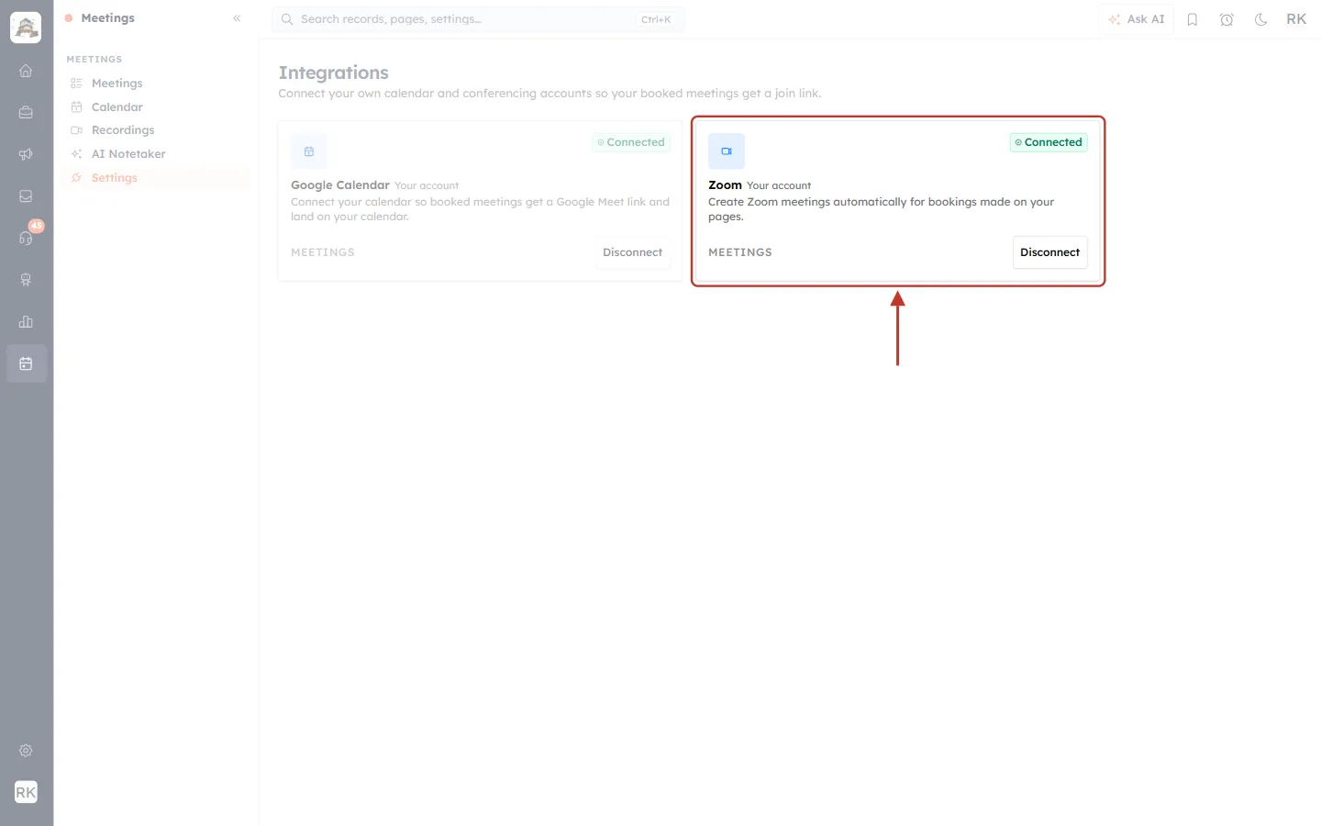Click the 'Google Calendar' card title

coord(340,185)
